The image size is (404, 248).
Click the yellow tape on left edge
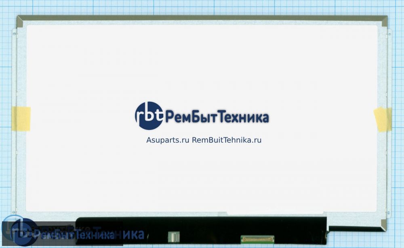pyautogui.click(x=21, y=119)
